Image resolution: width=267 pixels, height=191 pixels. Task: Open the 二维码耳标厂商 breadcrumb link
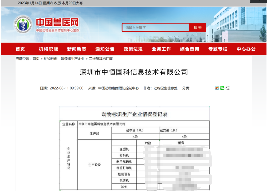click(101, 59)
